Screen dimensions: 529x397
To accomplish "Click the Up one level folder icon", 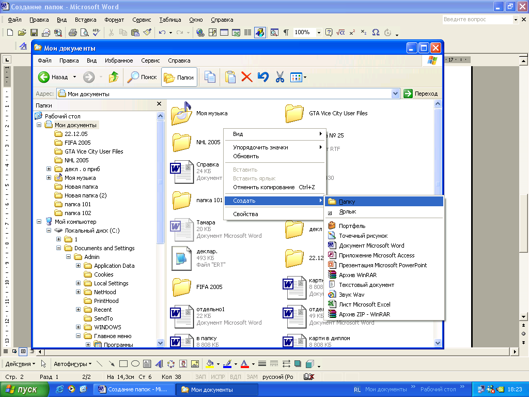I will pos(114,78).
